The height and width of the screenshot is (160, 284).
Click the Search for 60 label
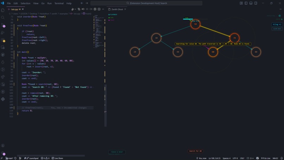(x=195, y=151)
